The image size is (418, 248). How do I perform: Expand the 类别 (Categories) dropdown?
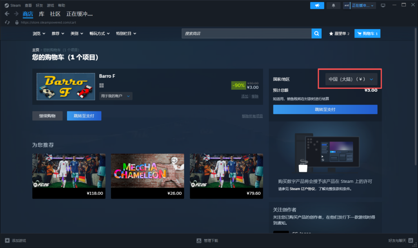(77, 33)
